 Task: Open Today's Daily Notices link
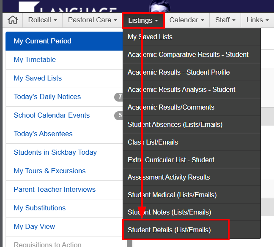click(x=47, y=97)
